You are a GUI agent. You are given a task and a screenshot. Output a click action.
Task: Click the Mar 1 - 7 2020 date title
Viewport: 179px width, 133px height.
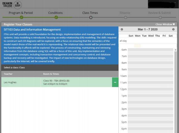148,29
